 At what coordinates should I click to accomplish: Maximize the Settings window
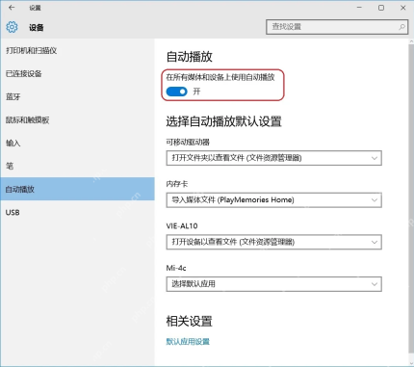[x=381, y=8]
